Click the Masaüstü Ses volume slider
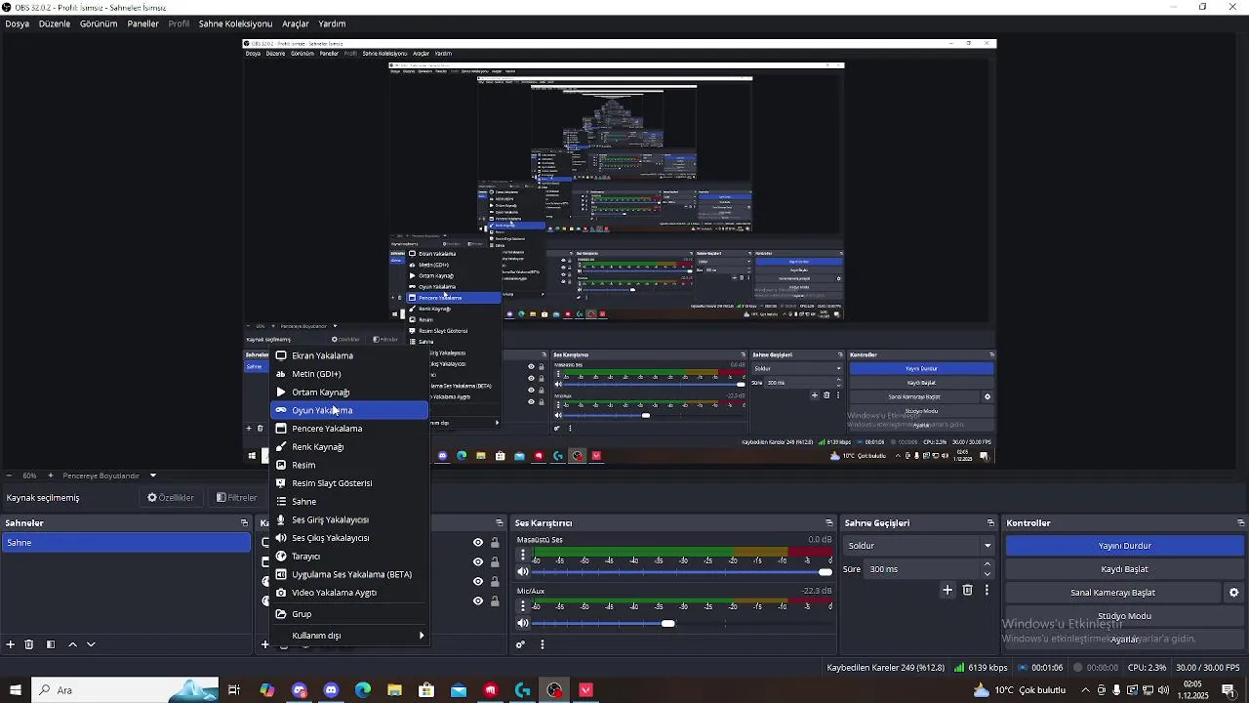Viewport: 1249px width, 703px height. tap(683, 572)
